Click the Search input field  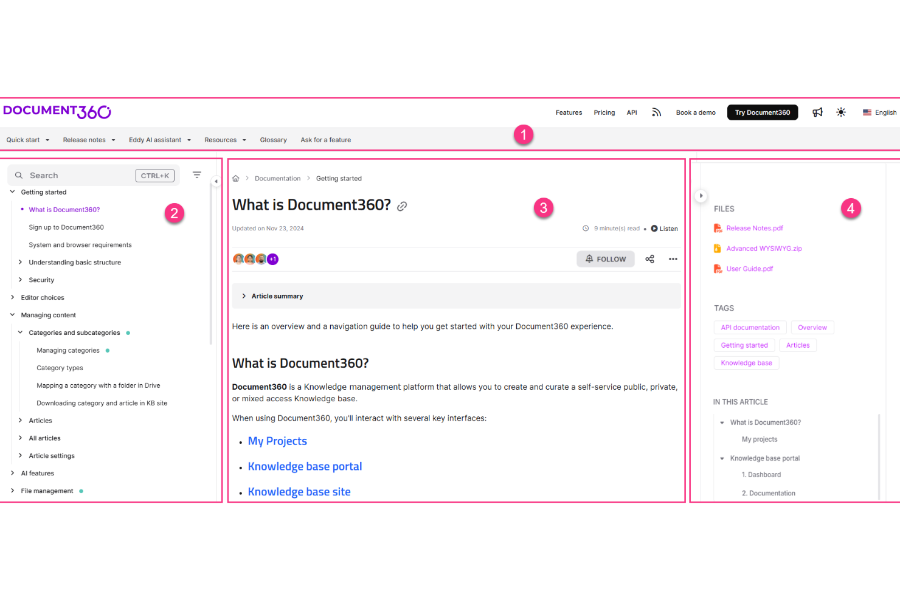click(x=94, y=175)
